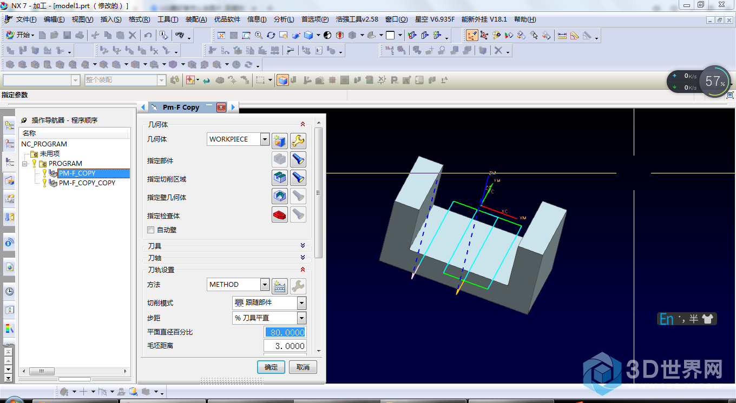
Task: Click the edit wrench icon beside WORKPIECE
Action: coord(298,141)
